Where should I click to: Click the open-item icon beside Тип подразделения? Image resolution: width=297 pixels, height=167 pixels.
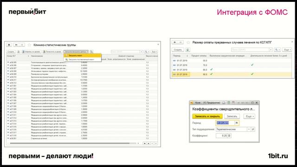click(x=253, y=129)
